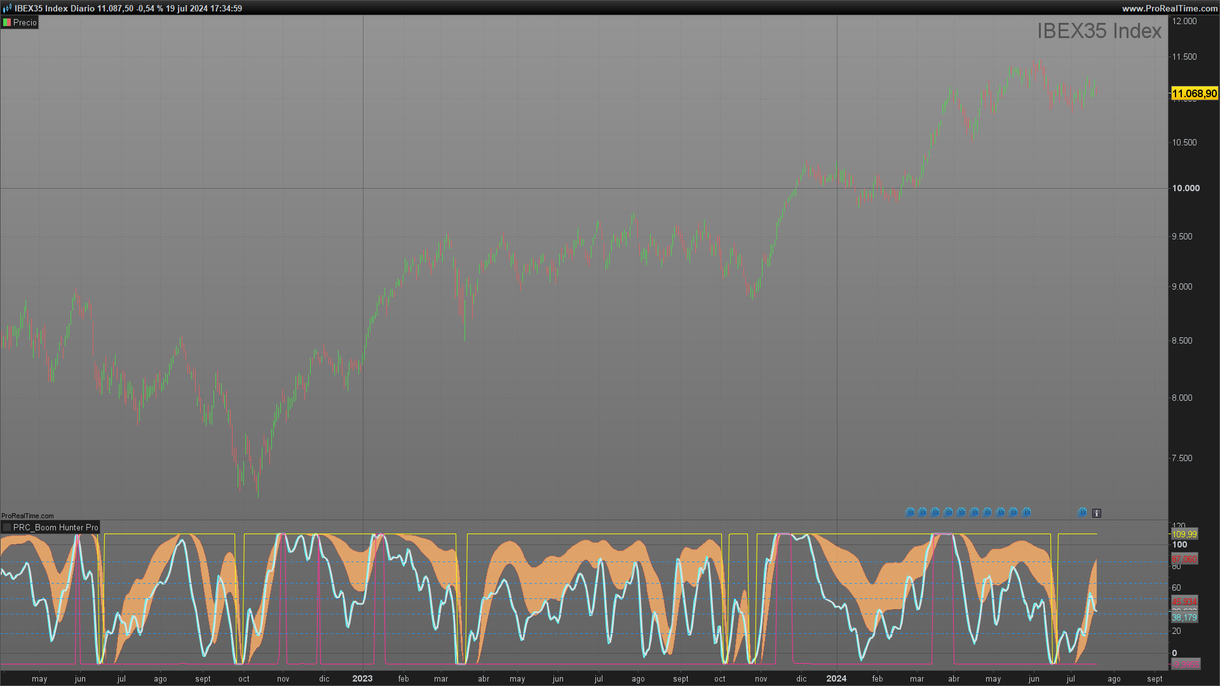Screen dimensions: 1220x686
Task: Open the Precio price legend label
Action: click(25, 22)
